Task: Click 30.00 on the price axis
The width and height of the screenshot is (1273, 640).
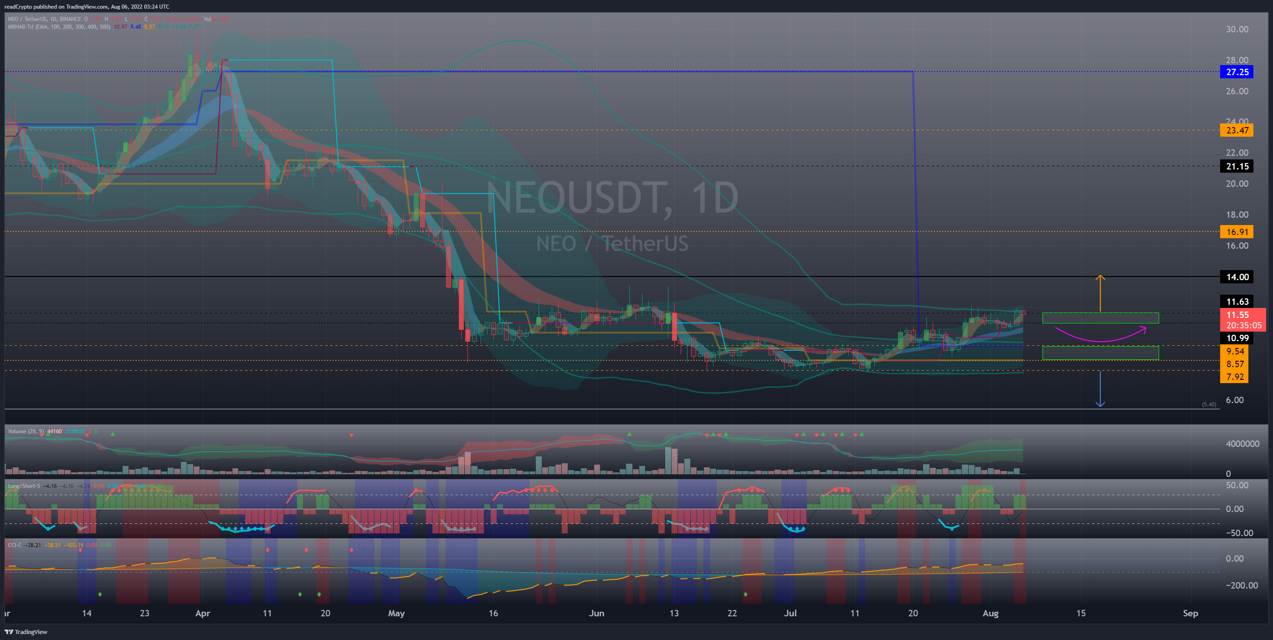Action: point(1237,29)
